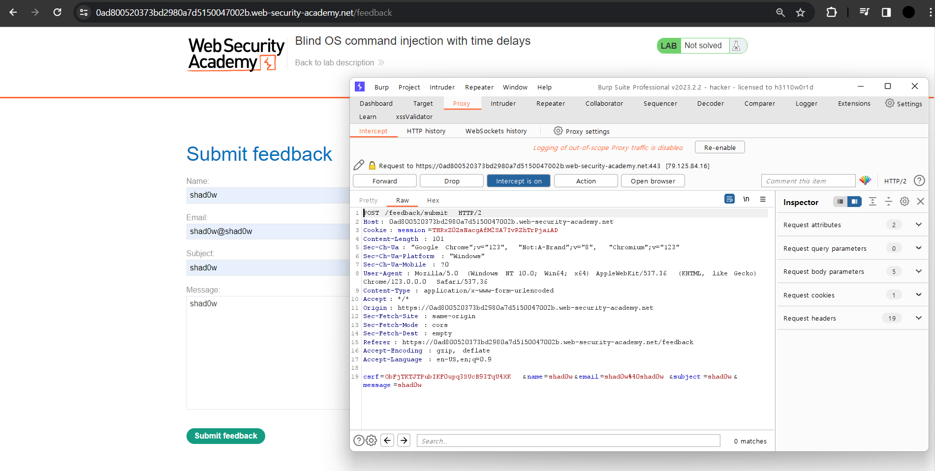
Task: Open the WebSockets history sub-tab
Action: pos(496,131)
